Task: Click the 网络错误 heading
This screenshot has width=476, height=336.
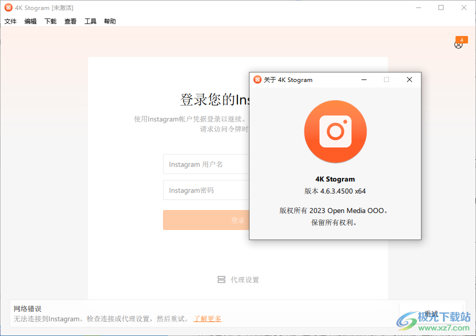Action: [x=27, y=308]
